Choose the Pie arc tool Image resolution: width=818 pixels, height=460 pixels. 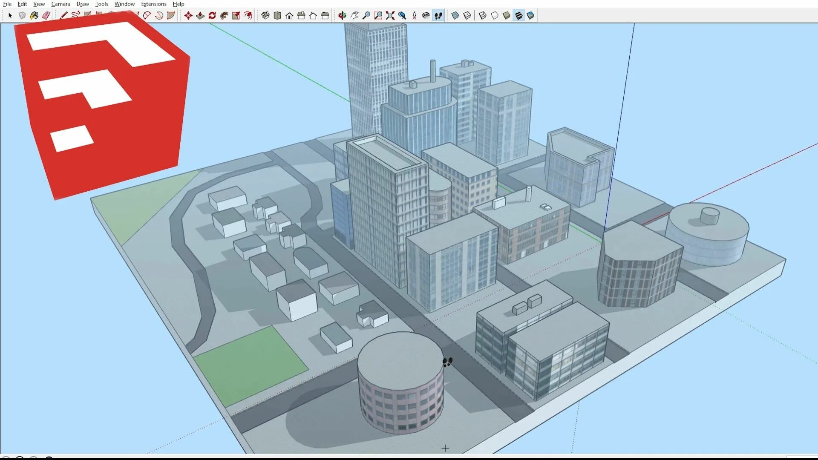click(x=171, y=16)
